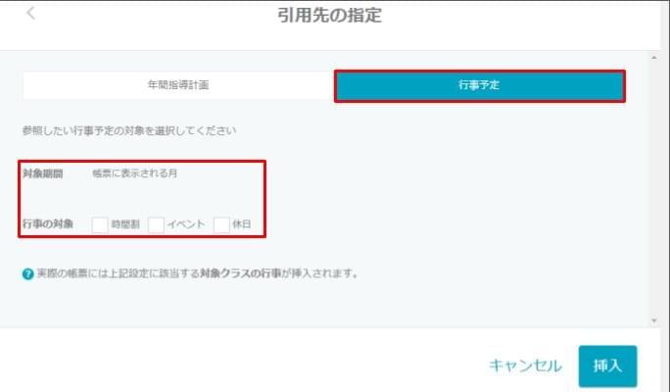Enable the イベント checkbox
This screenshot has width=670, height=392.
pos(156,224)
